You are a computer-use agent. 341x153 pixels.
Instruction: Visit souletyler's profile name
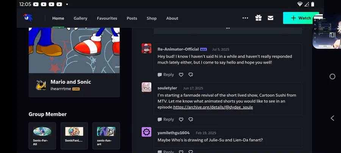(167, 88)
